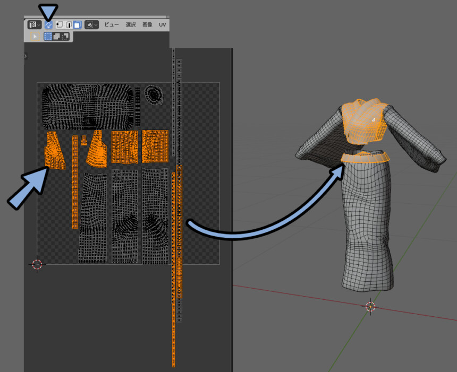Click the round spiral UV island
The height and width of the screenshot is (372, 457).
[x=154, y=94]
